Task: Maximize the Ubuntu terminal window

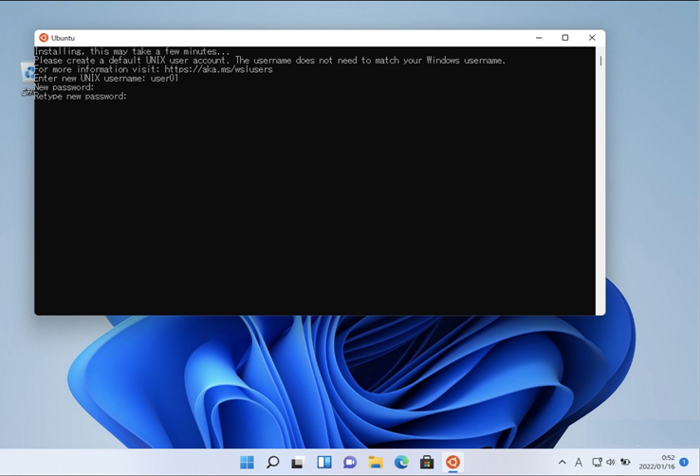Action: 565,38
